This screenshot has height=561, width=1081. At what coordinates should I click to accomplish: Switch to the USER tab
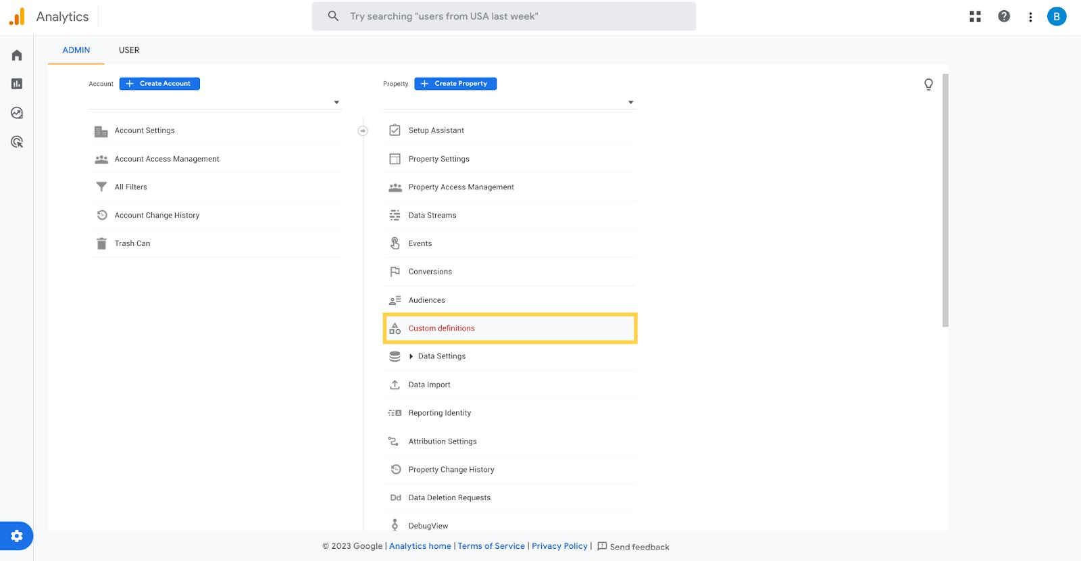[x=129, y=50]
